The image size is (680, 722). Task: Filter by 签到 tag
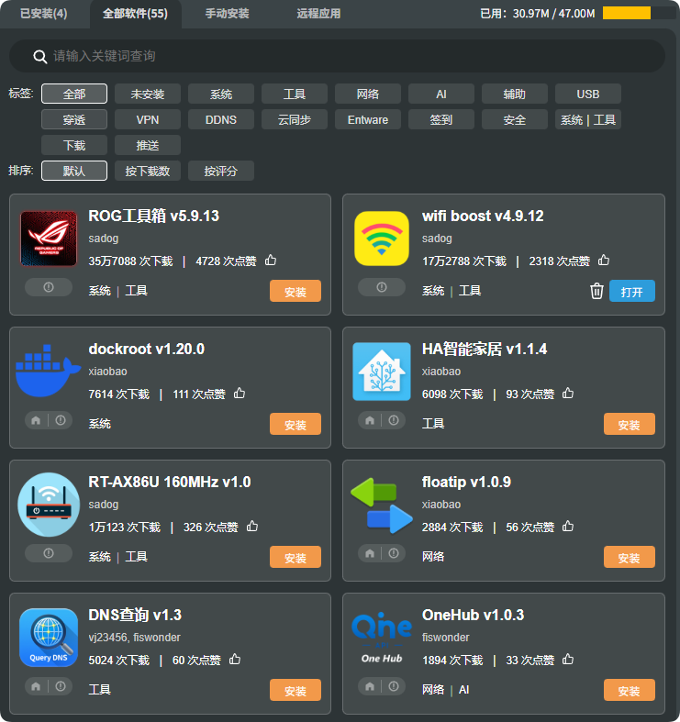441,119
